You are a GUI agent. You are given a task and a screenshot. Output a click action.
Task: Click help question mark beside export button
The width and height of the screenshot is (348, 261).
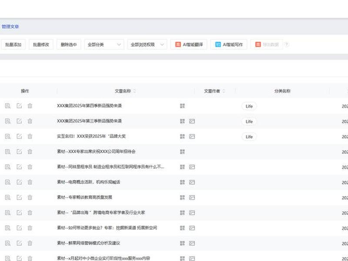coord(287,44)
